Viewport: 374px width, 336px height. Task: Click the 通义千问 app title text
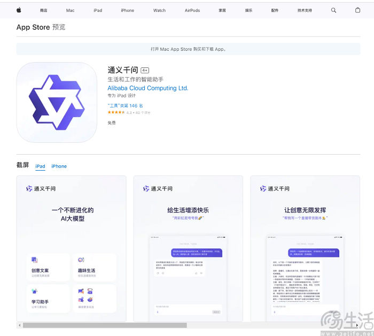tap(123, 70)
